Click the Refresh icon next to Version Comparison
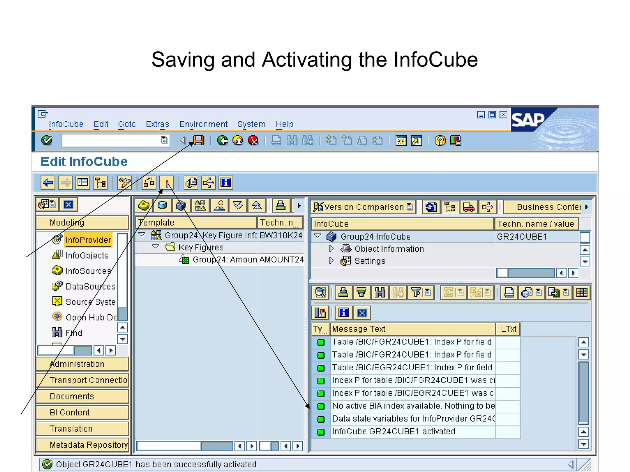The width and height of the screenshot is (630, 472). 431,207
